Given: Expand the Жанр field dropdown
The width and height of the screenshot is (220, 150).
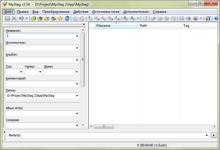Looking at the screenshot, I should [77, 72].
